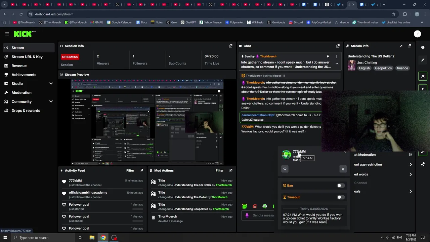Click the Just Chatting category thumbnail
Viewport: 430px width, 242px height.
click(x=351, y=65)
